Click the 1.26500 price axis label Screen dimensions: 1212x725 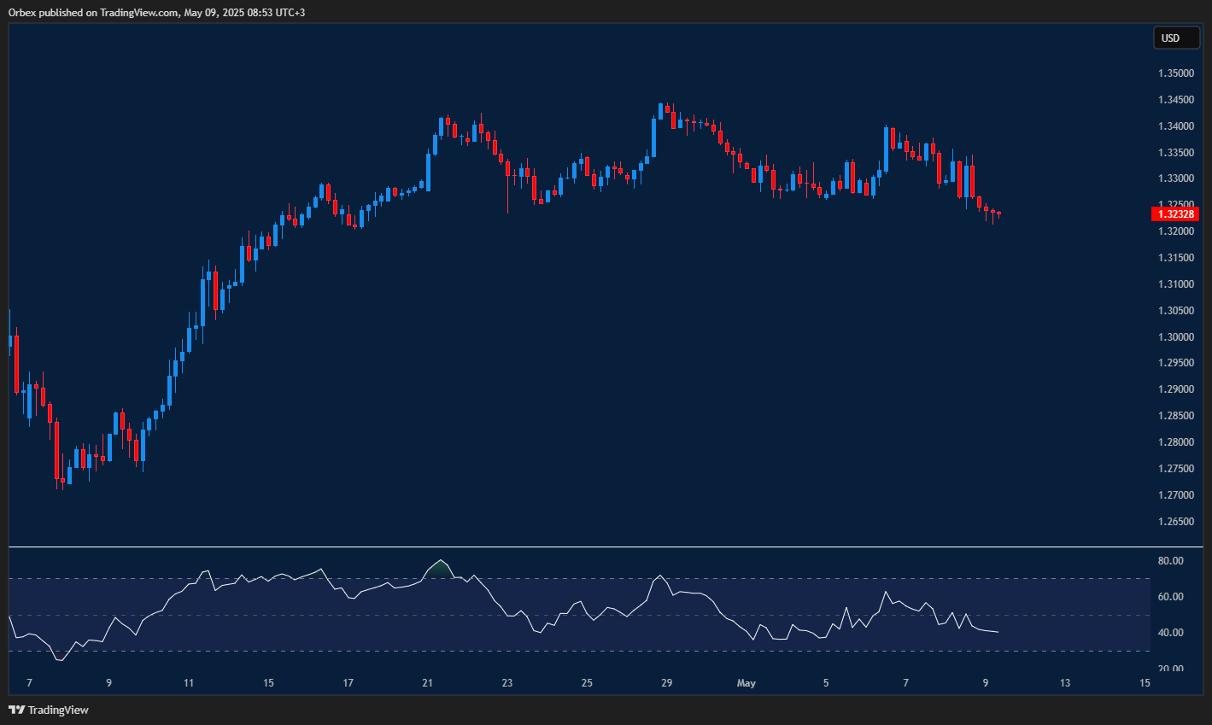click(1176, 521)
